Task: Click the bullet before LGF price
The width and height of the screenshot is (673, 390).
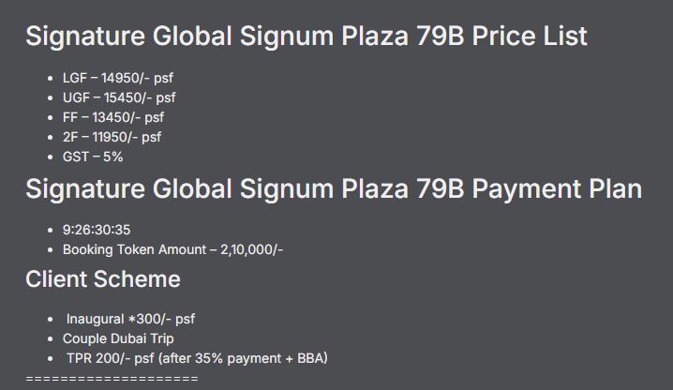Action: (51, 79)
